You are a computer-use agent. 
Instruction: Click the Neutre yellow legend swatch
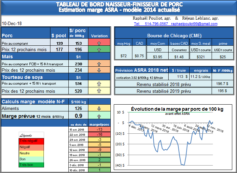pos(31,153)
